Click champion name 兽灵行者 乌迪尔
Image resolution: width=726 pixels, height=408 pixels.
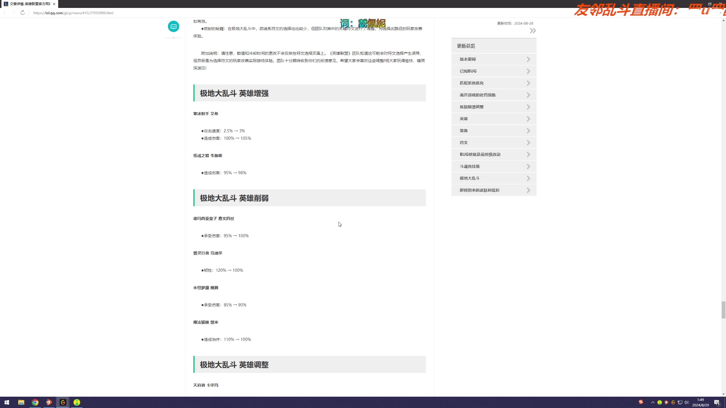tap(208, 253)
